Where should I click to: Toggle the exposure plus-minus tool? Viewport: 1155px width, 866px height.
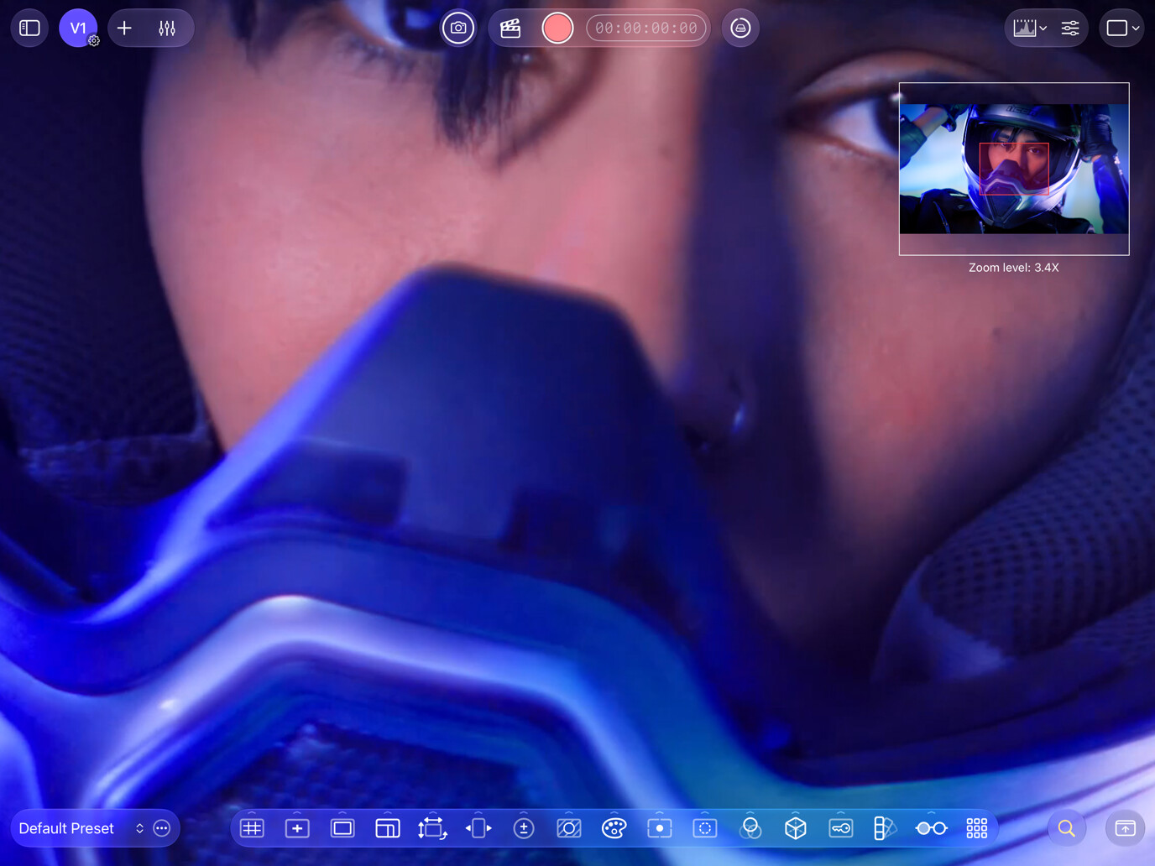(524, 828)
